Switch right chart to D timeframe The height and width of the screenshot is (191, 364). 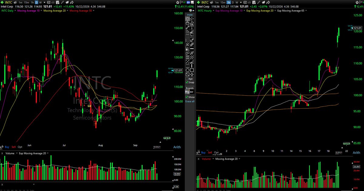[x=233, y=2]
